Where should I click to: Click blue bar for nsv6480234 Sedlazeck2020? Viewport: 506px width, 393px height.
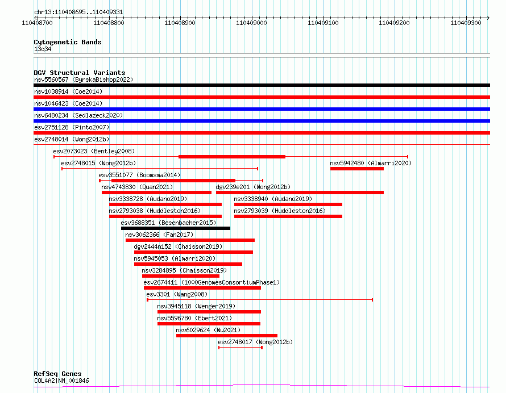[262, 121]
